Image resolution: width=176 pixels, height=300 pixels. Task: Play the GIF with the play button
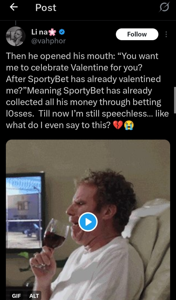[88, 222]
